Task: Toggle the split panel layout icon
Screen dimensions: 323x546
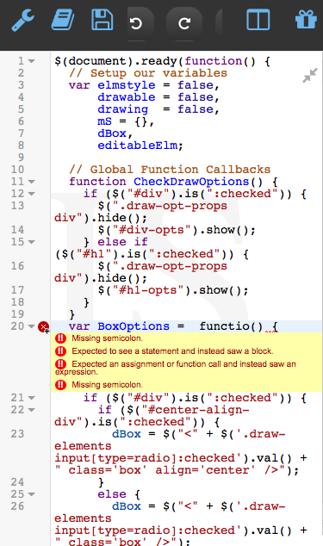Action: (x=258, y=20)
